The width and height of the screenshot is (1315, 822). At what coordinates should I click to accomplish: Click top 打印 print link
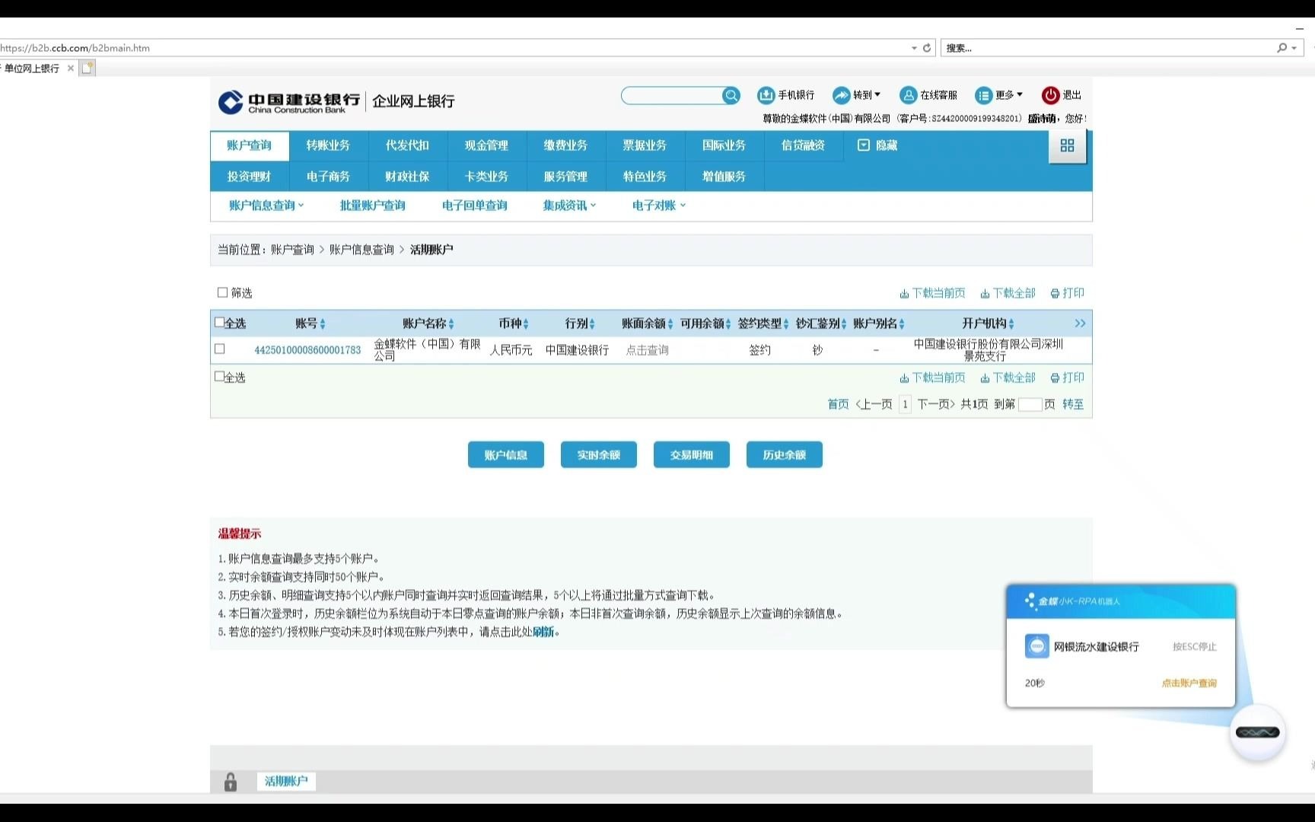[x=1067, y=293]
